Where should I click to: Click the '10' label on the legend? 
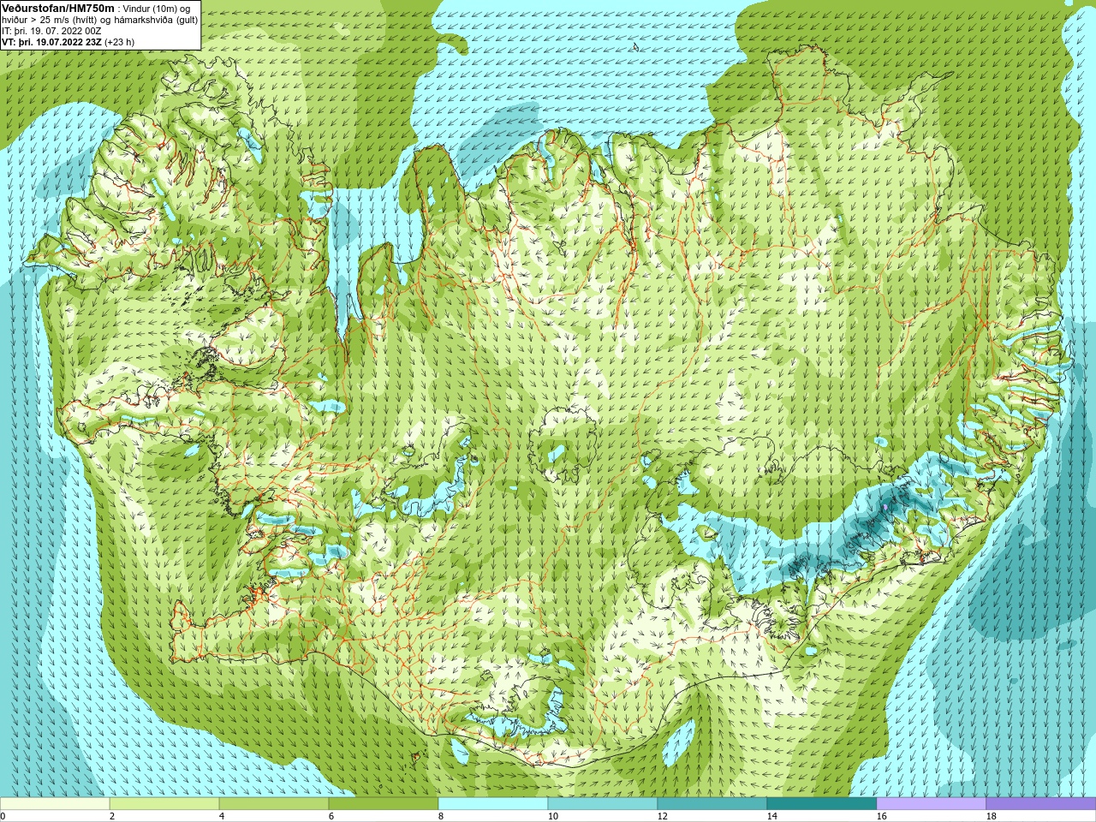[x=552, y=817]
